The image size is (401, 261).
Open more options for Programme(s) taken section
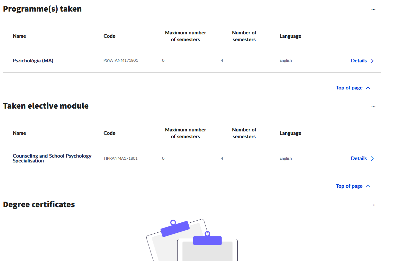[x=373, y=9]
